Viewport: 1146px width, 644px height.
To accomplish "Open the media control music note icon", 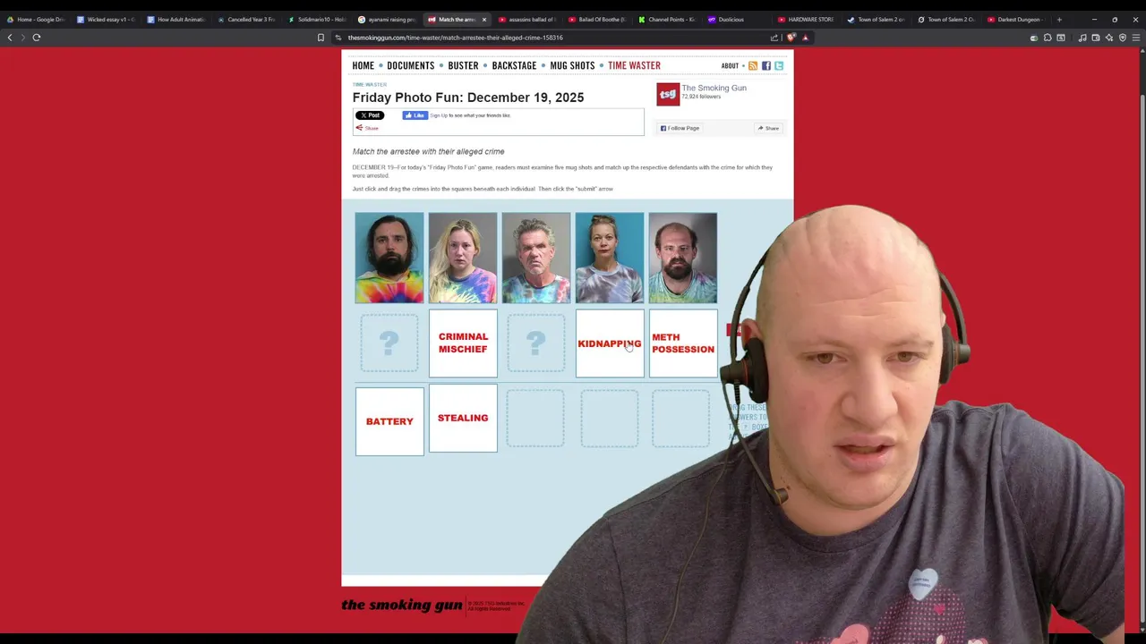I will (1082, 38).
